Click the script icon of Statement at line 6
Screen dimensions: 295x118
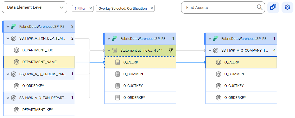coord(115,50)
